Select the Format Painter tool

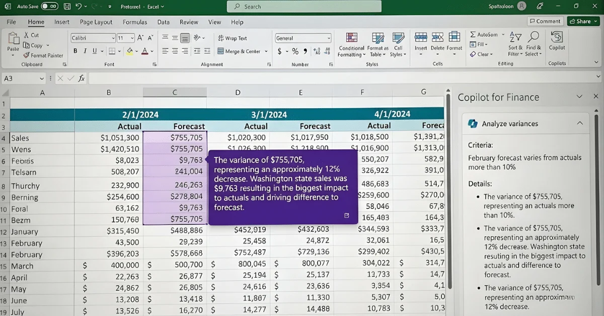pos(43,55)
